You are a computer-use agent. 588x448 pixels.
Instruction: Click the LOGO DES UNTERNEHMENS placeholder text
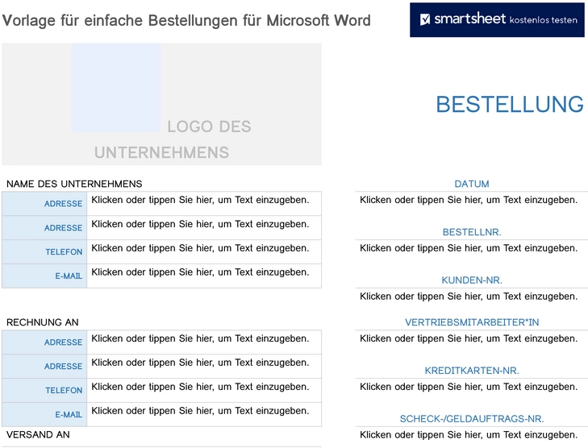click(x=172, y=139)
